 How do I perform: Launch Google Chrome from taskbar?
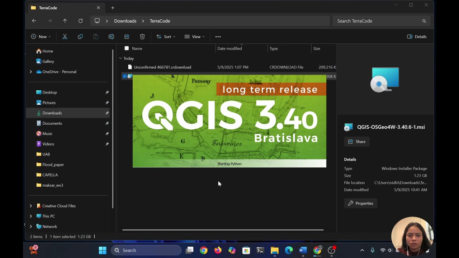tap(204, 250)
